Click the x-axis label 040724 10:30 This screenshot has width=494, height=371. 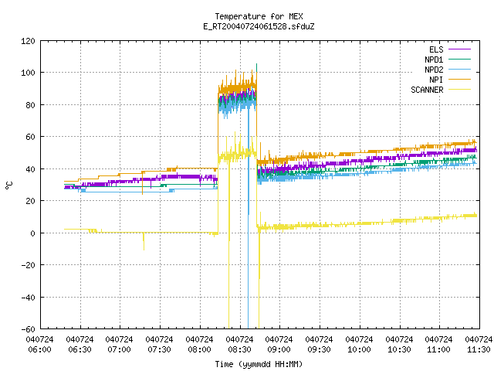[x=399, y=345]
